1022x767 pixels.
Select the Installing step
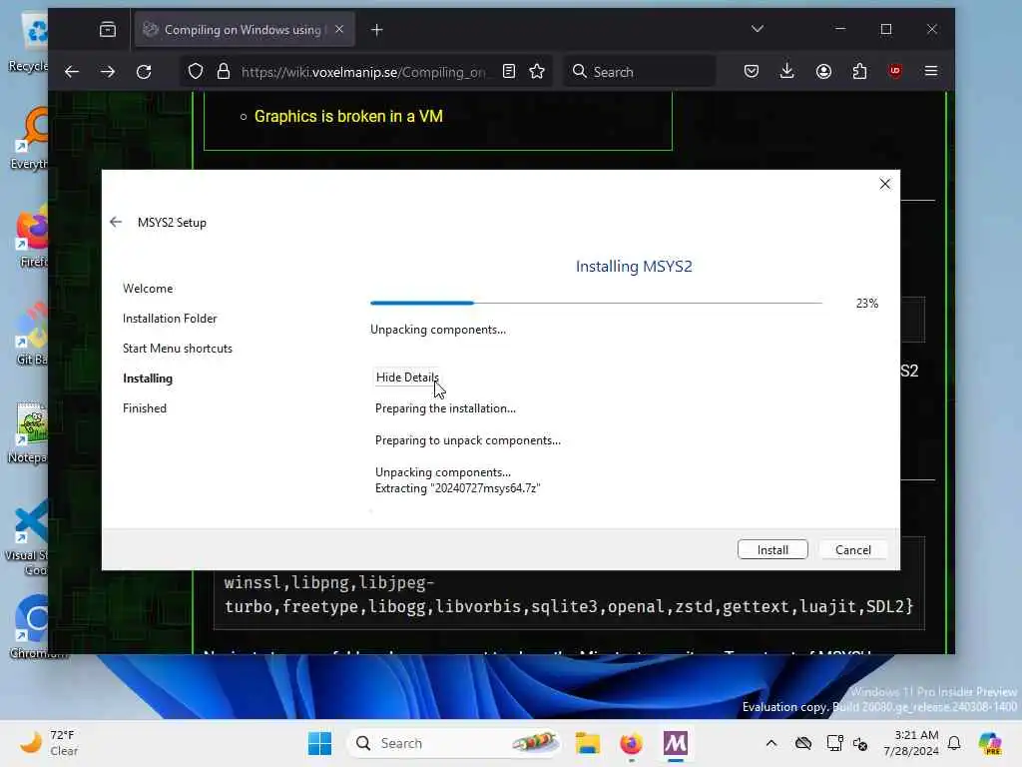coord(148,379)
